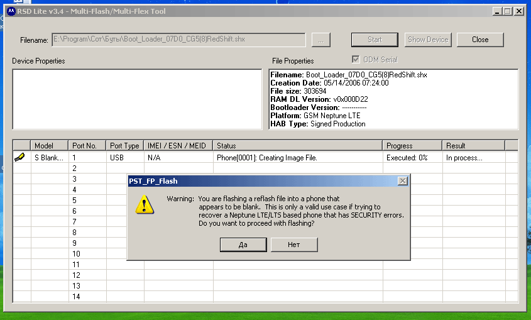Click the Motorola logo icon in title bar
Viewport: 531px width, 320px height.
pos(11,11)
